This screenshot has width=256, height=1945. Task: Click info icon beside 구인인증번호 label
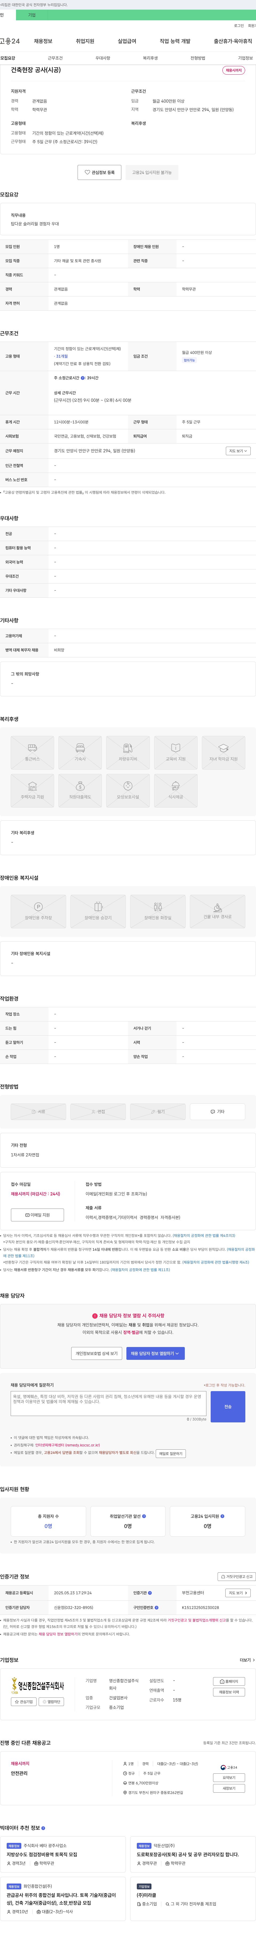tap(157, 1607)
